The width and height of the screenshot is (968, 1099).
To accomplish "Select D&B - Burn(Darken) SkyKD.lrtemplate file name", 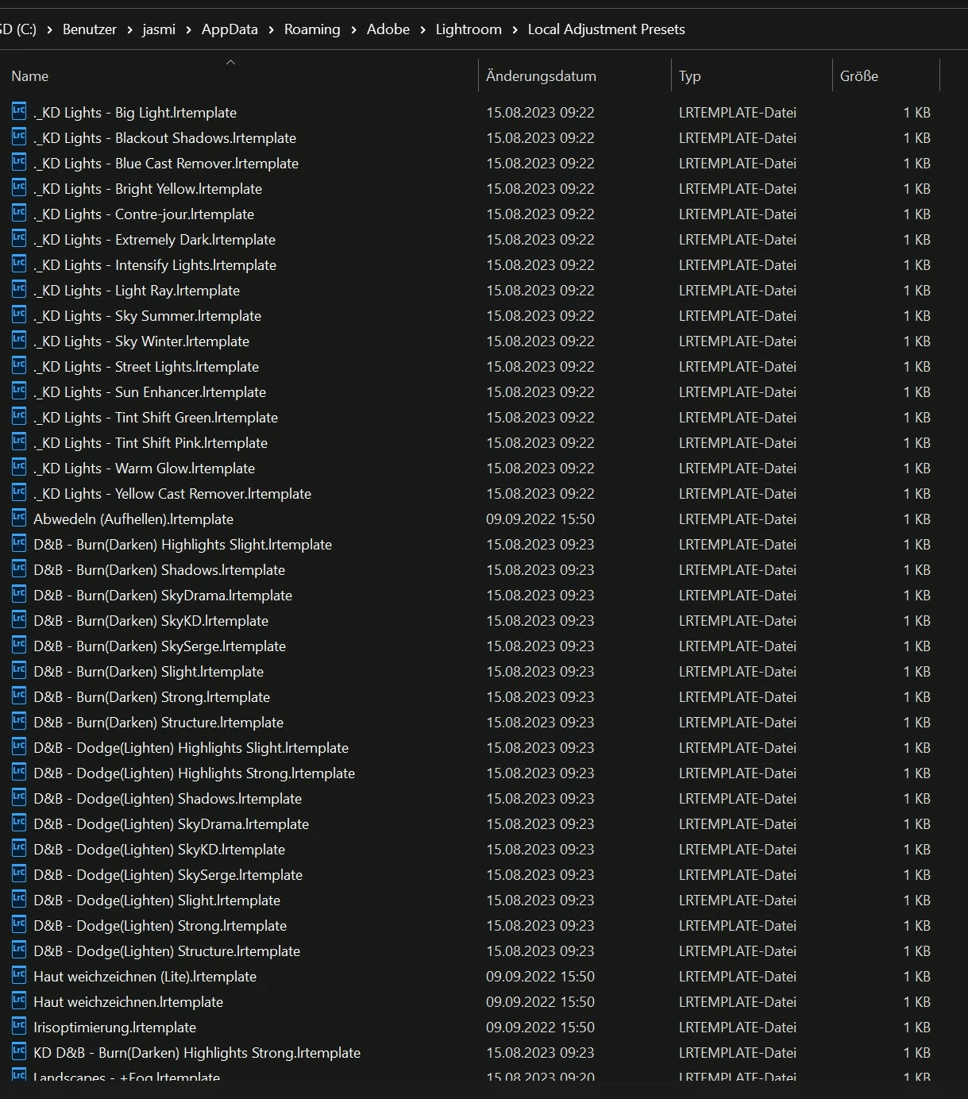I will 151,620.
